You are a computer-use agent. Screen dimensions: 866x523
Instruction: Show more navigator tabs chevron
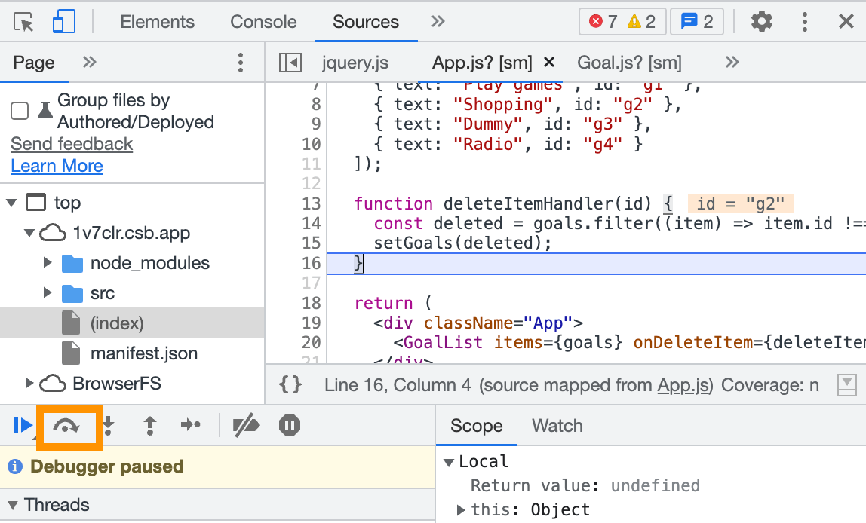point(90,62)
